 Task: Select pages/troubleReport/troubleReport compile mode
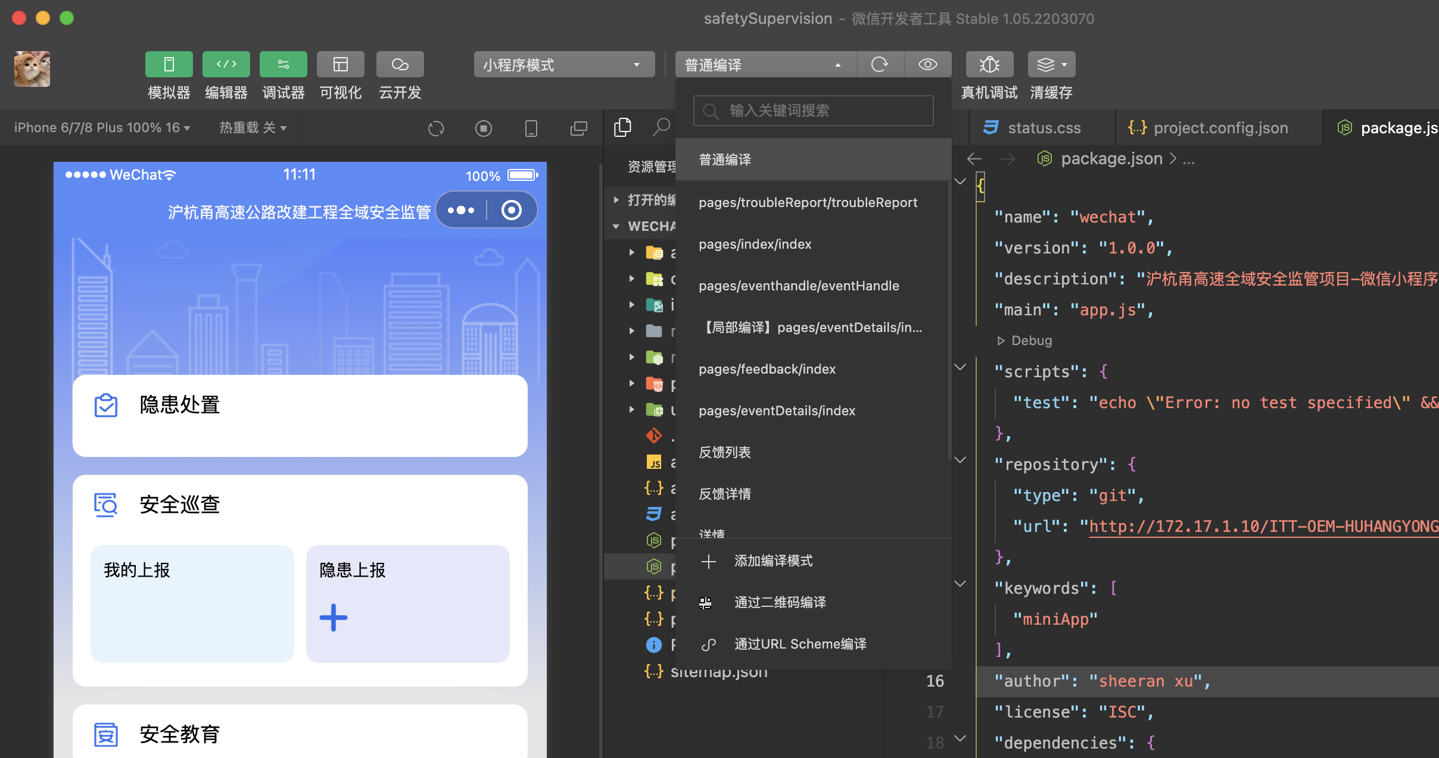[813, 202]
